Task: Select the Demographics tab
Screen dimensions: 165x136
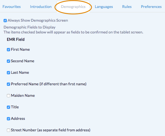Action: 73,7
